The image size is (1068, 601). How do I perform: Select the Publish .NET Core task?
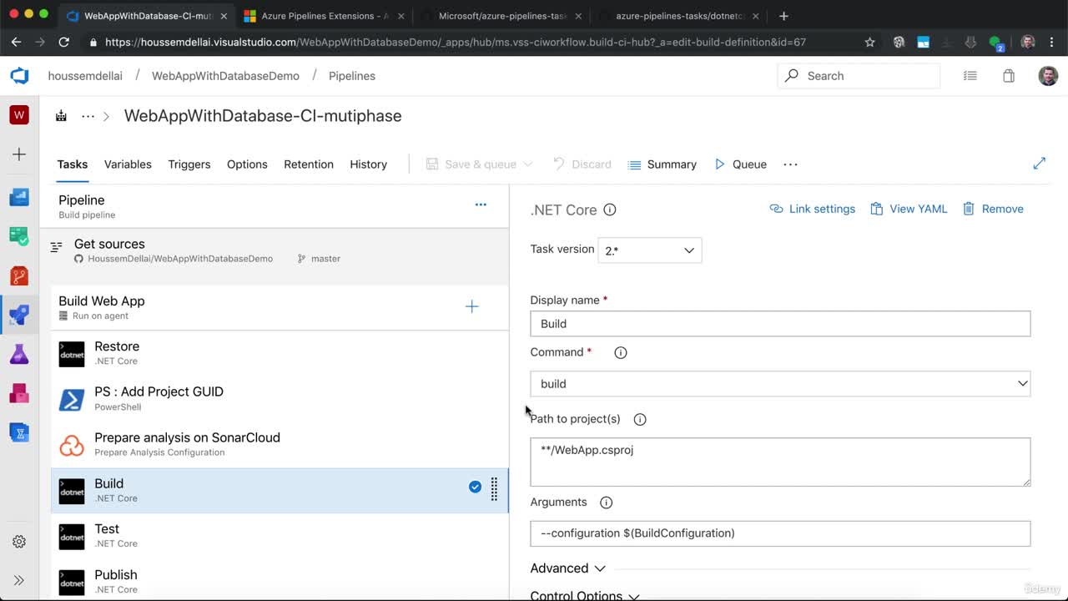coord(280,581)
